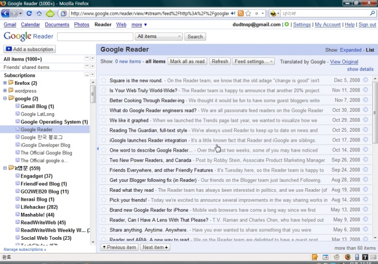Image resolution: width=378 pixels, height=264 pixels.
Task: Collapse the google folder
Action: click(5, 99)
